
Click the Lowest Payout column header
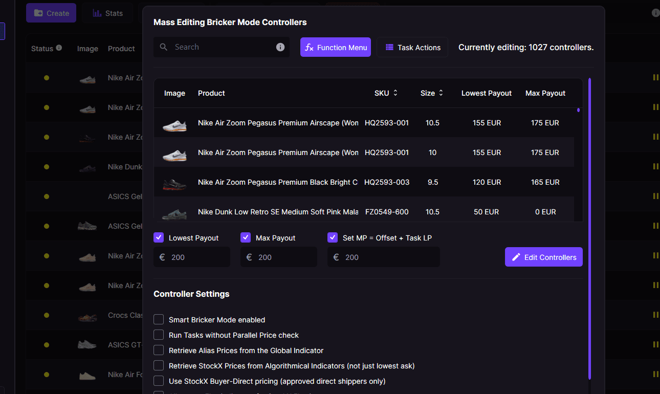tap(487, 93)
